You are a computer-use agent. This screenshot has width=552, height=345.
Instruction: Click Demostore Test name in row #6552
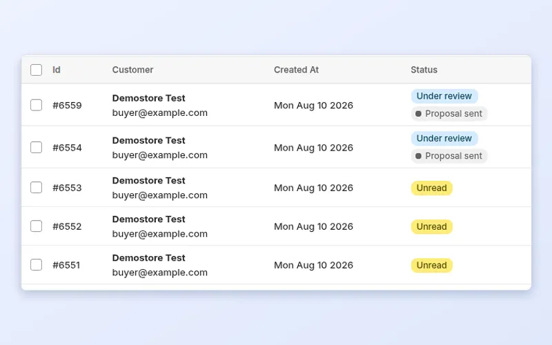(x=148, y=219)
